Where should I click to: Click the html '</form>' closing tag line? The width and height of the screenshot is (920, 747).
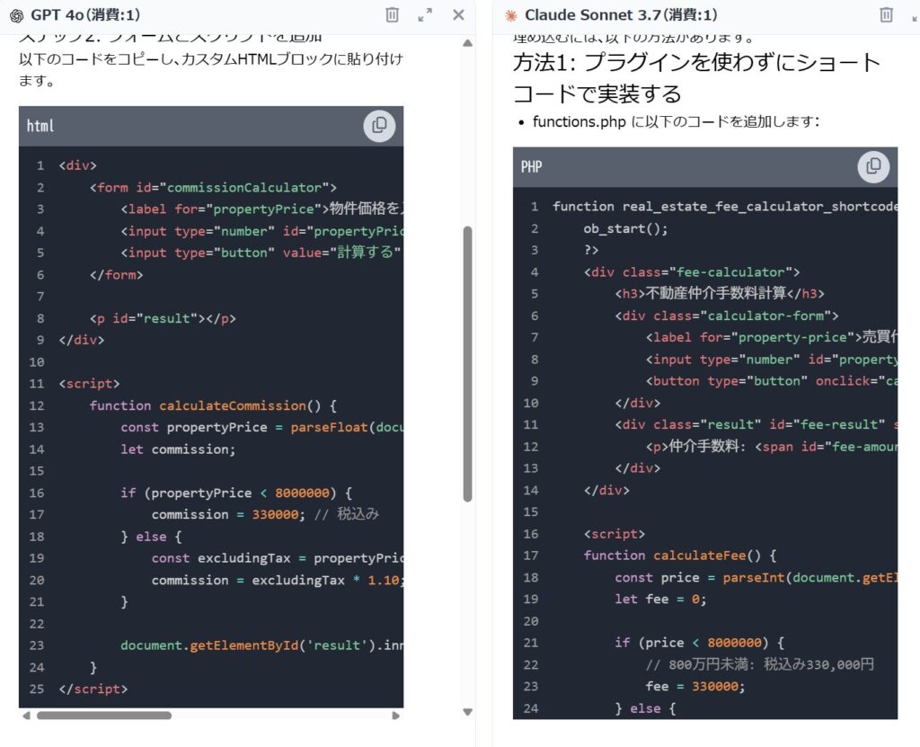116,274
